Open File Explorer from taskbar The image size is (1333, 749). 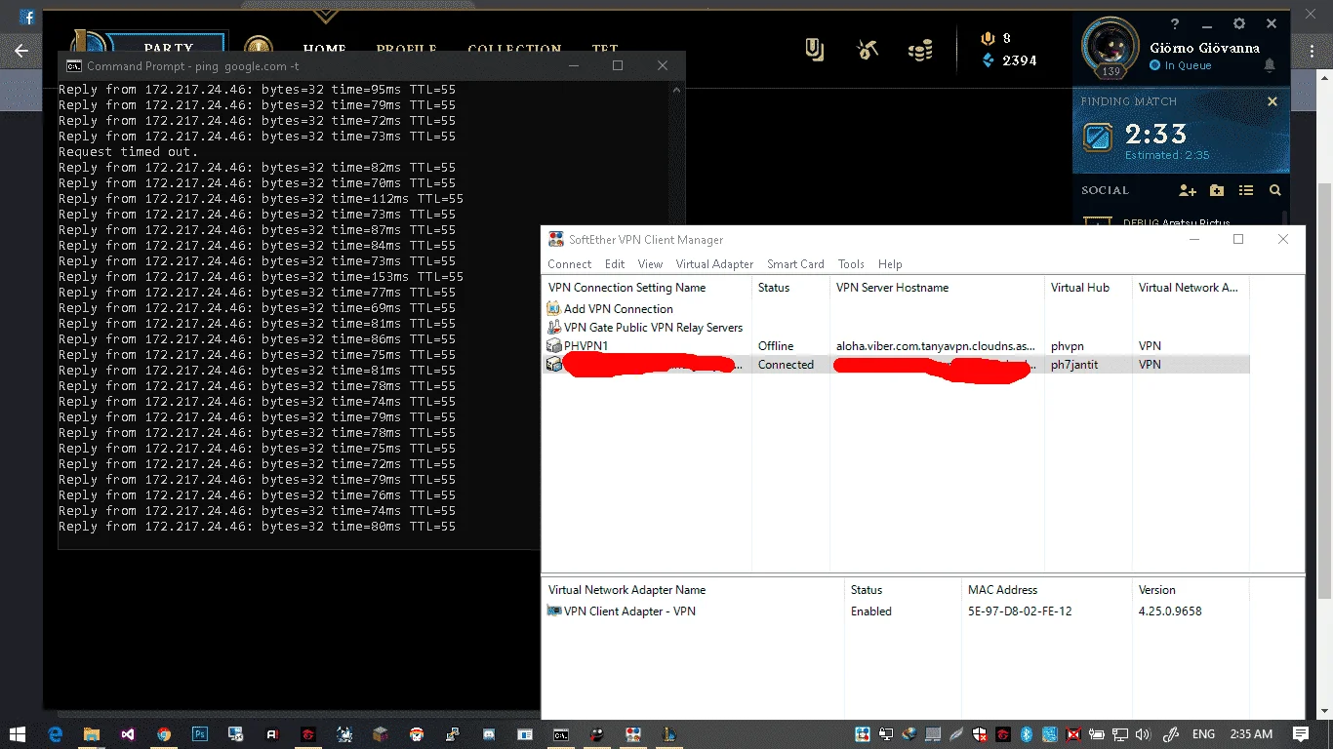point(92,733)
